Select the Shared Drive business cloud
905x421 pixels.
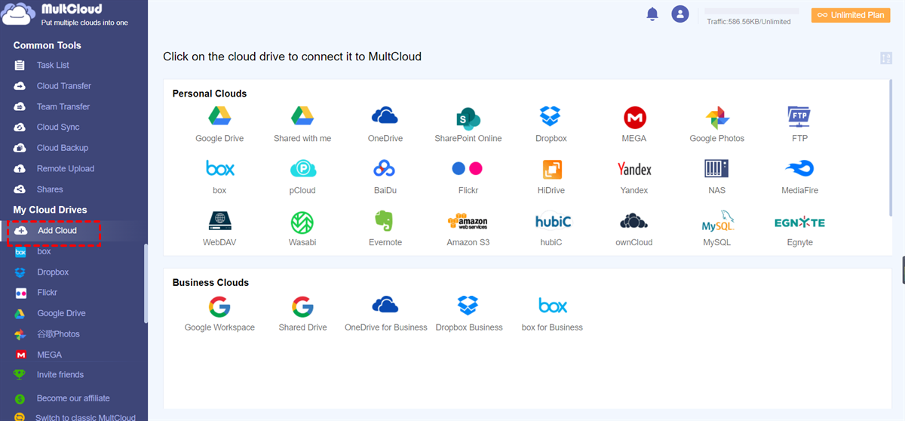(302, 306)
